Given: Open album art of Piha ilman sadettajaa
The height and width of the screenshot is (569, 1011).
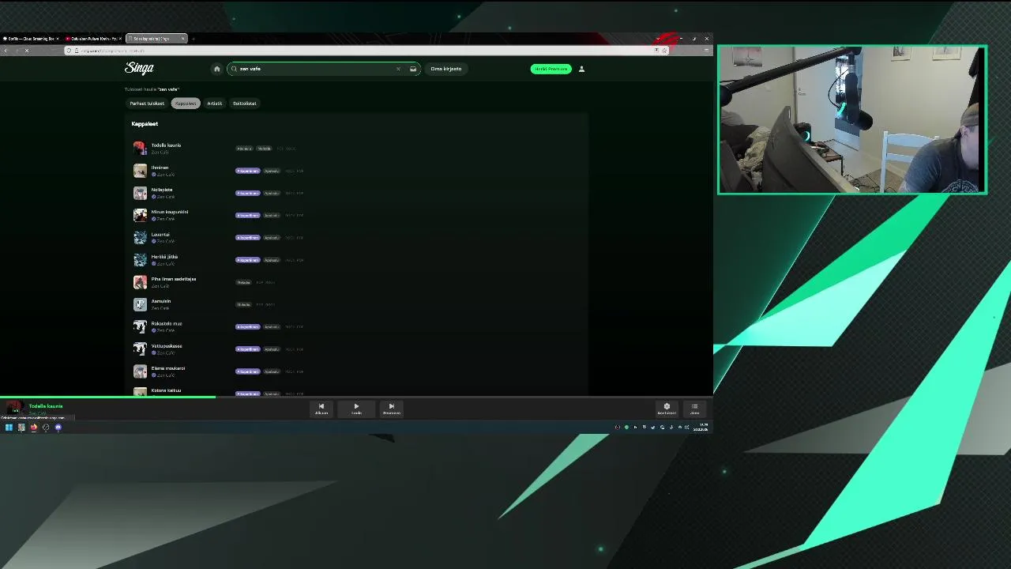Looking at the screenshot, I should point(140,282).
